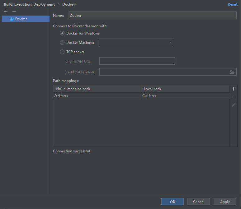Viewport: 241px width, 209px height.
Task: Open the Docker Machine dropdown
Action: click(x=136, y=42)
